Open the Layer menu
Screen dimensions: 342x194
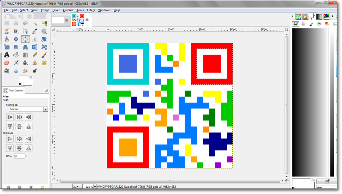point(56,10)
